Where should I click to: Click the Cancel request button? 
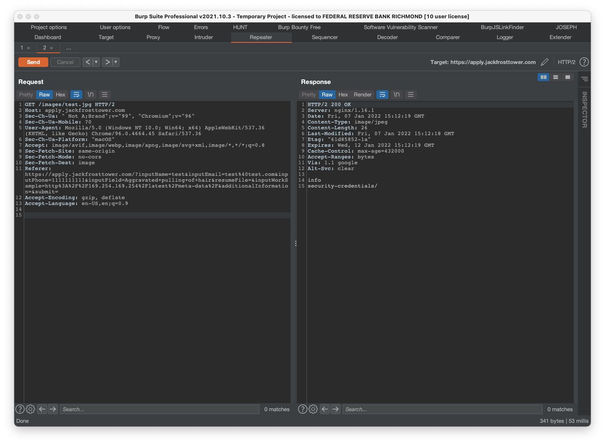65,62
